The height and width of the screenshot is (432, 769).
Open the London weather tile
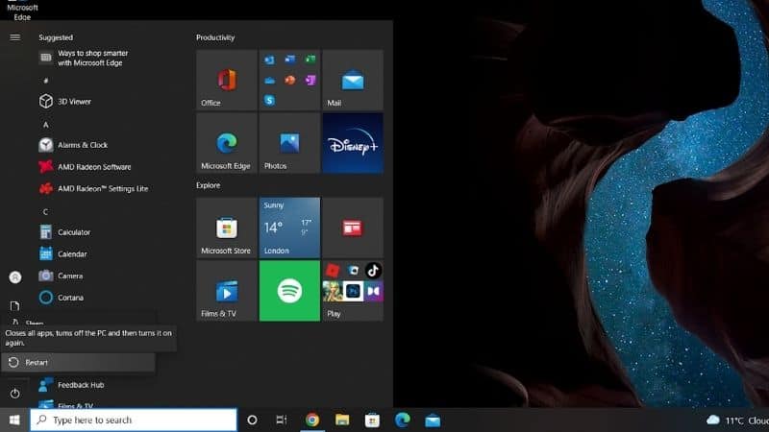pyautogui.click(x=289, y=228)
